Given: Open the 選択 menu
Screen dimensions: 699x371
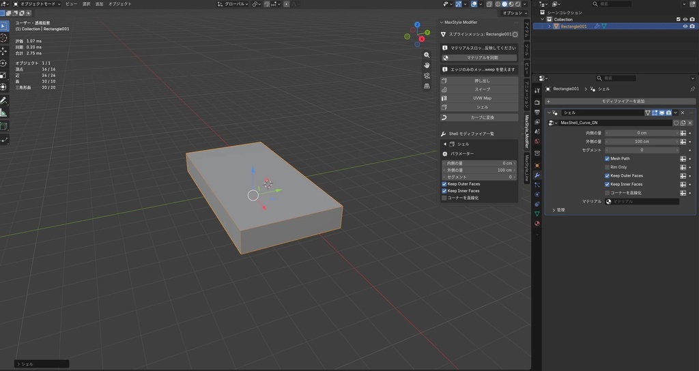Looking at the screenshot, I should [x=87, y=4].
